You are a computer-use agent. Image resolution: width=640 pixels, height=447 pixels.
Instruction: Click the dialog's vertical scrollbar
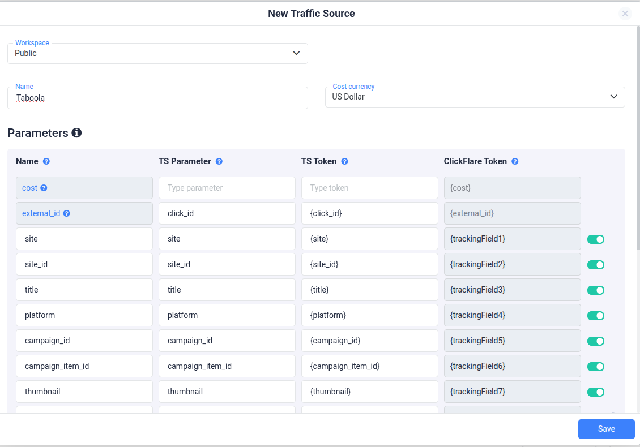638,138
